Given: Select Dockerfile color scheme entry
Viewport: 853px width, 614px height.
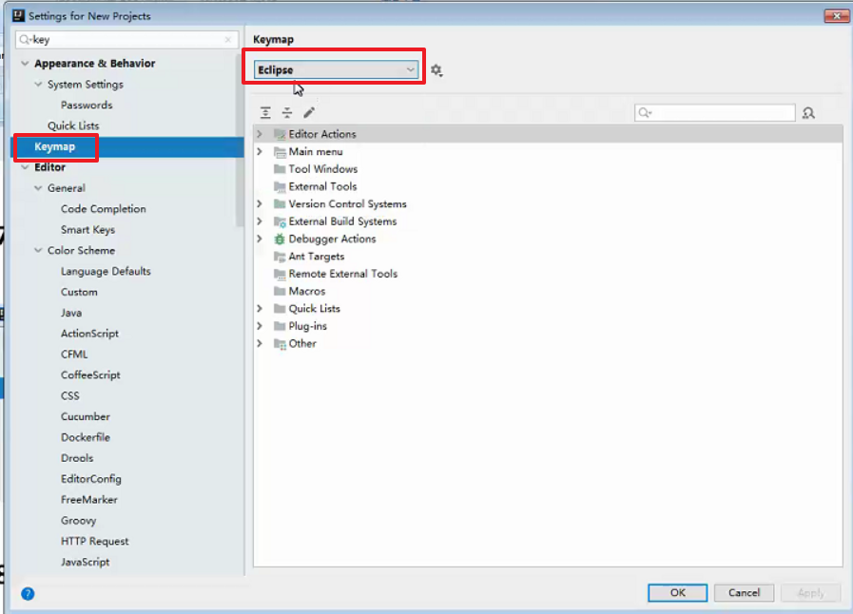Looking at the screenshot, I should tap(86, 437).
